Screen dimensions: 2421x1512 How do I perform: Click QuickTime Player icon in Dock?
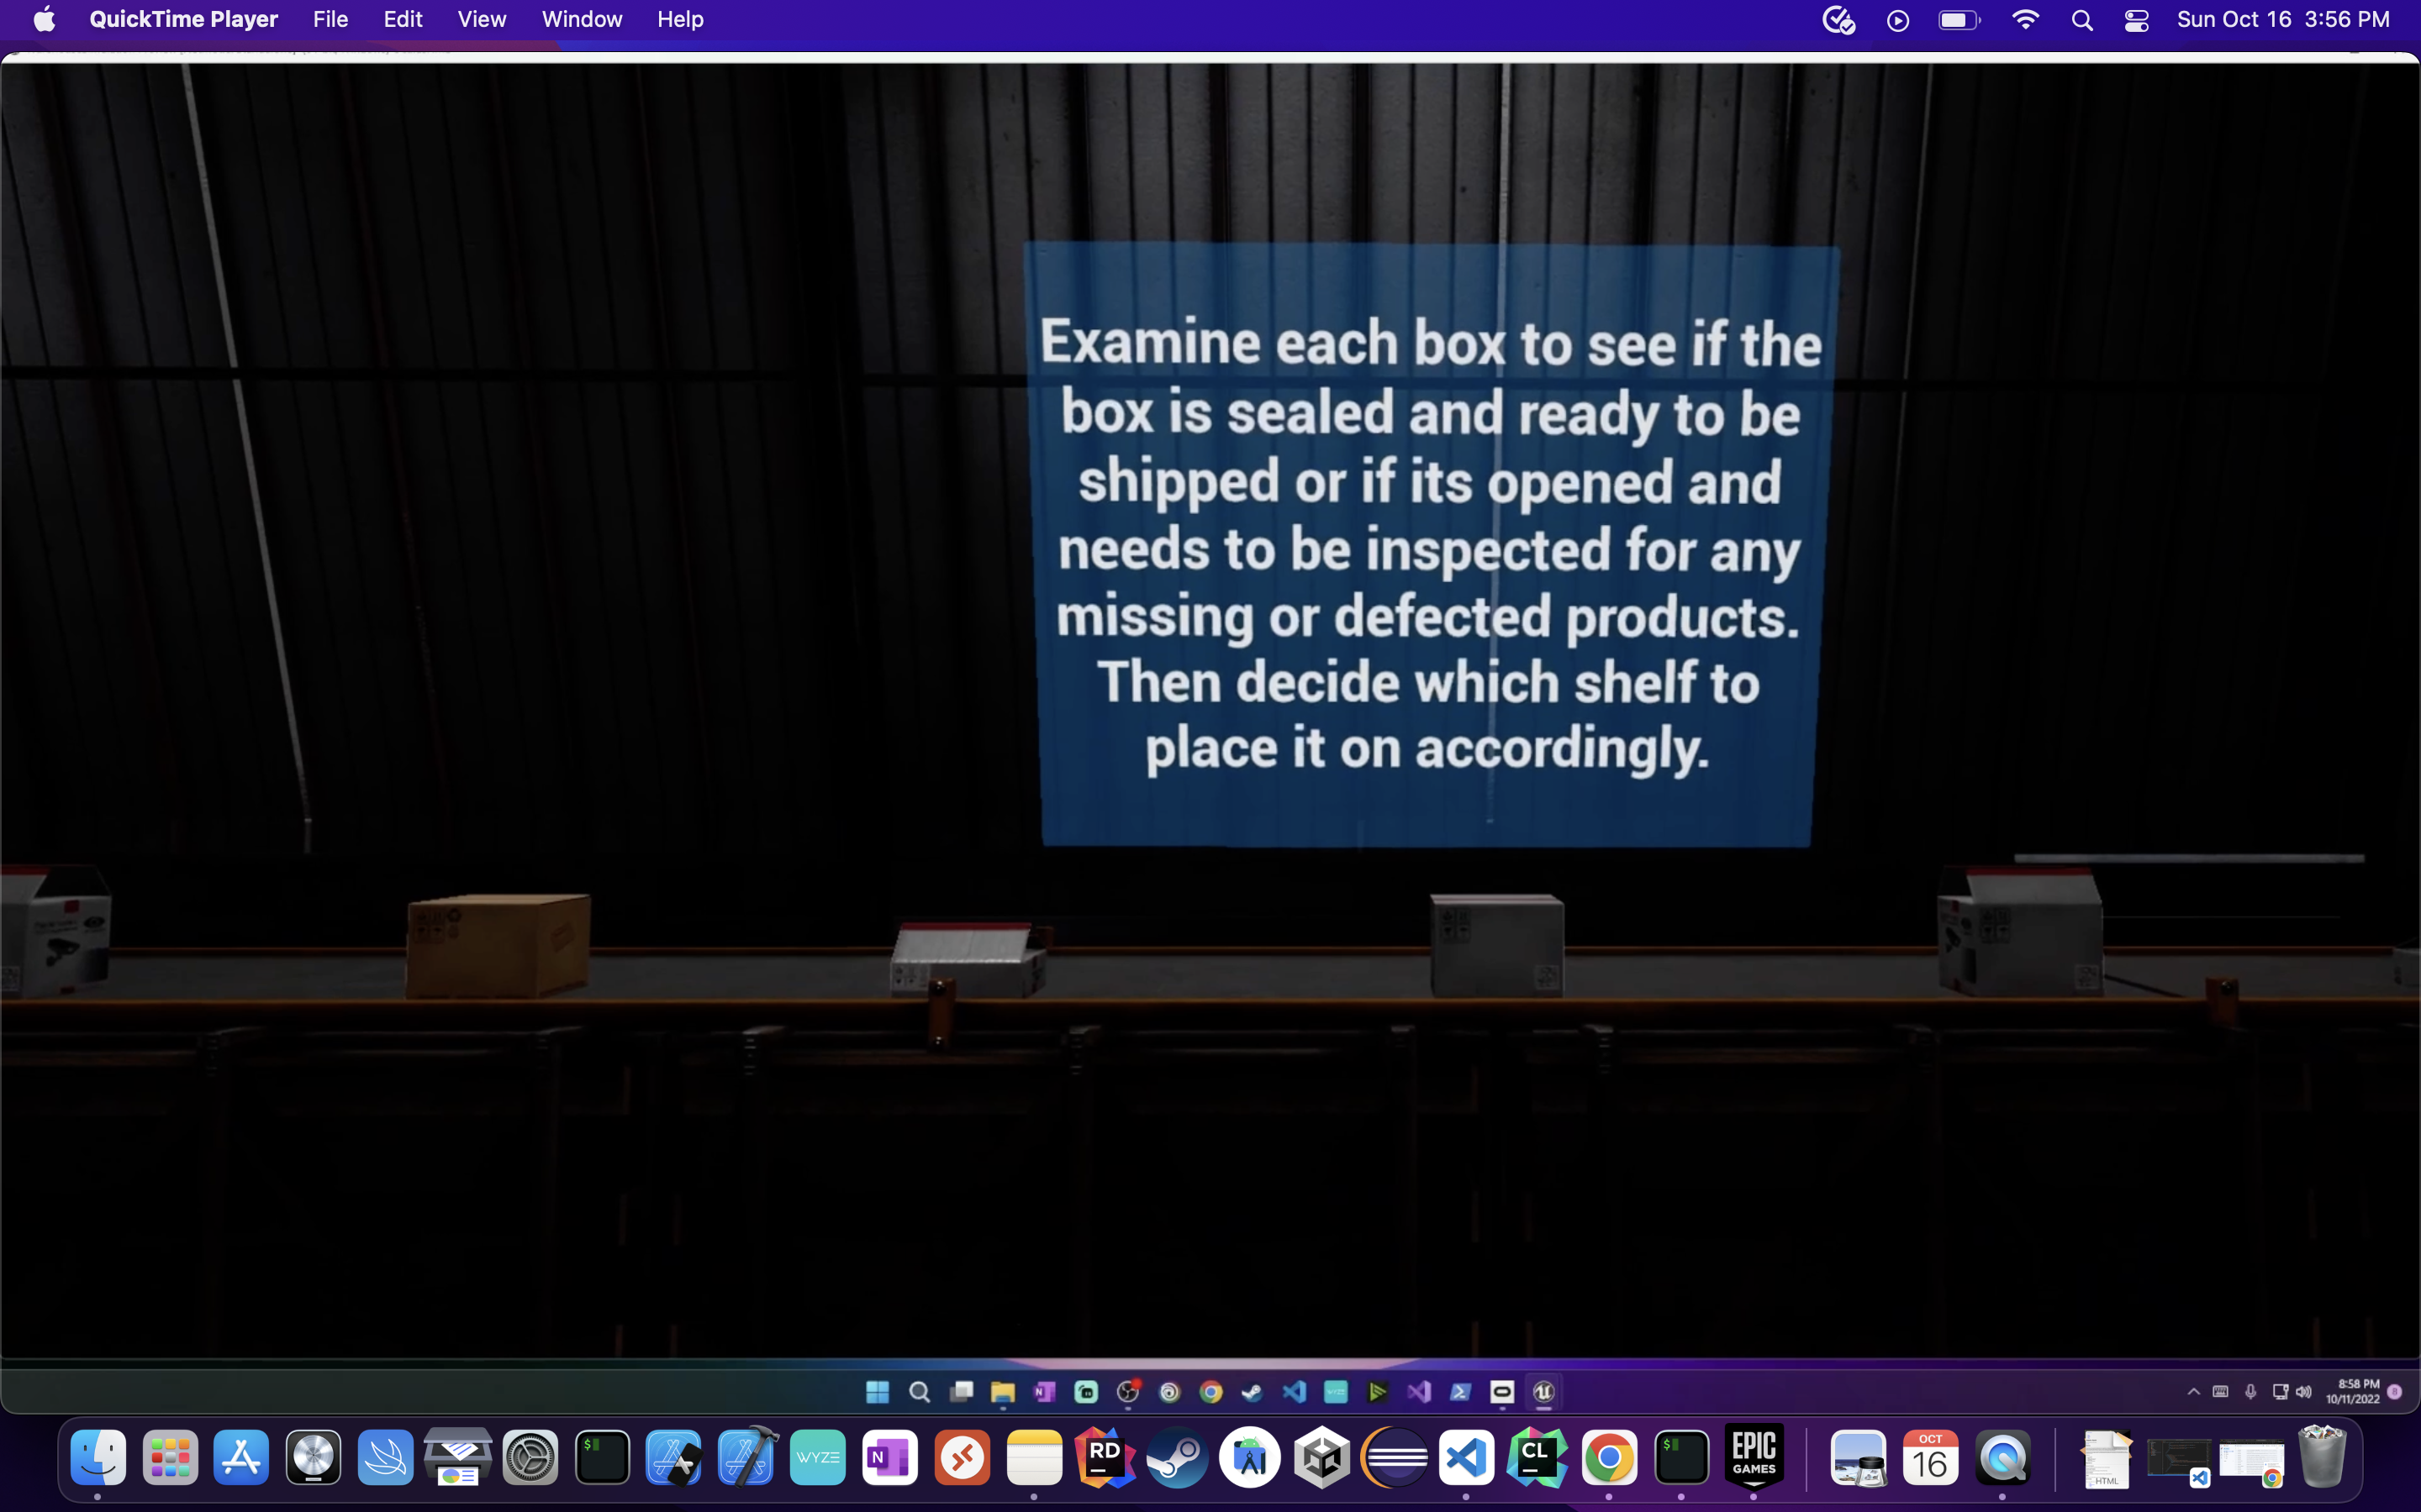tap(2003, 1457)
